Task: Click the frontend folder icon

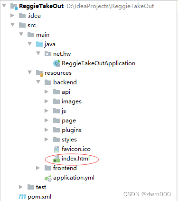Action: pyautogui.click(x=48, y=168)
